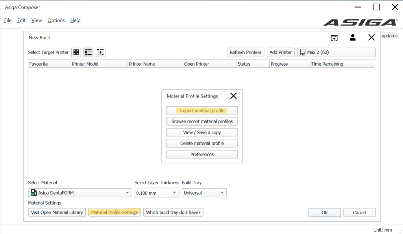Image resolution: width=403 pixels, height=234 pixels.
Task: Click the updates label at right edge
Action: (389, 36)
